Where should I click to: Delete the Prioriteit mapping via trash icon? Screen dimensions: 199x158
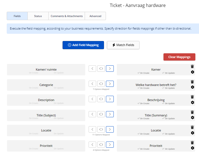click(x=192, y=142)
